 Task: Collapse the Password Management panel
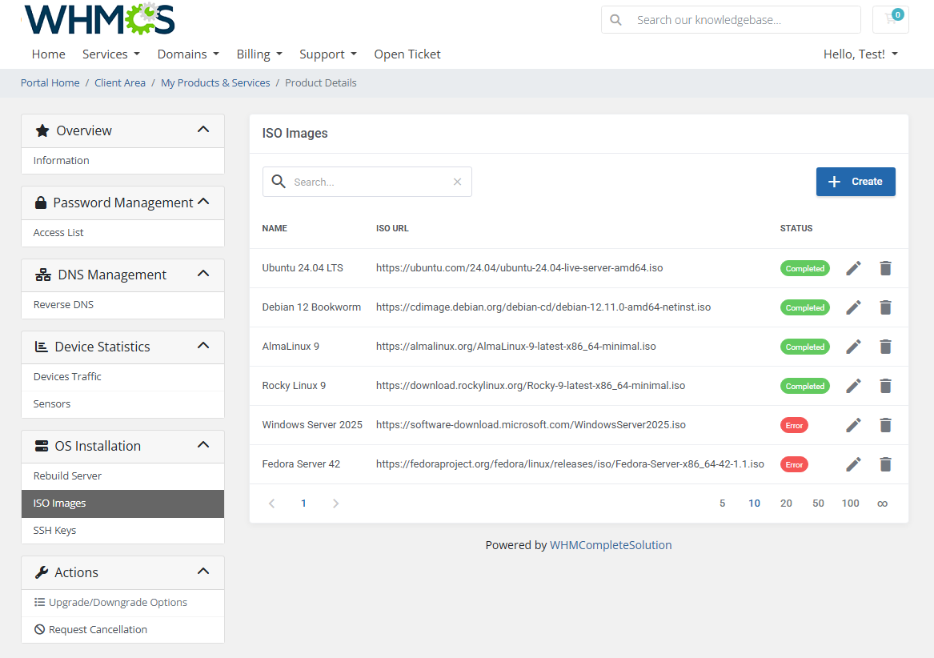pyautogui.click(x=203, y=202)
